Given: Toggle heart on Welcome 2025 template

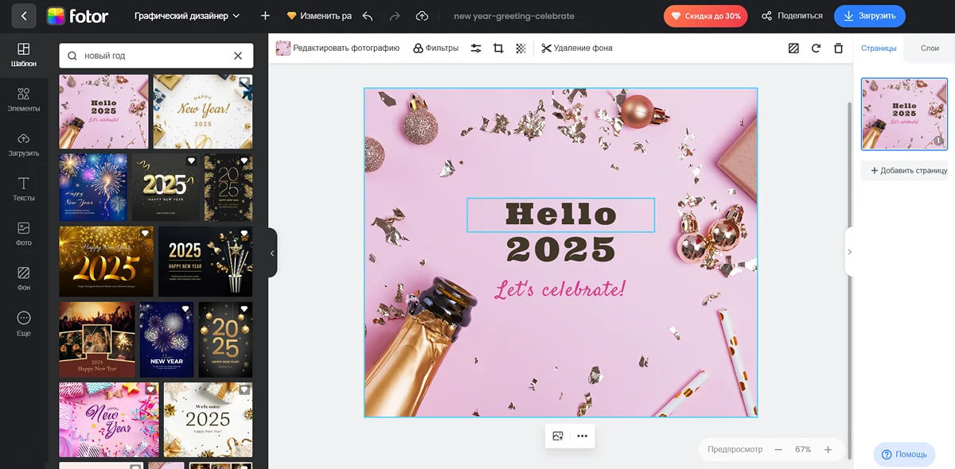Looking at the screenshot, I should (x=245, y=390).
